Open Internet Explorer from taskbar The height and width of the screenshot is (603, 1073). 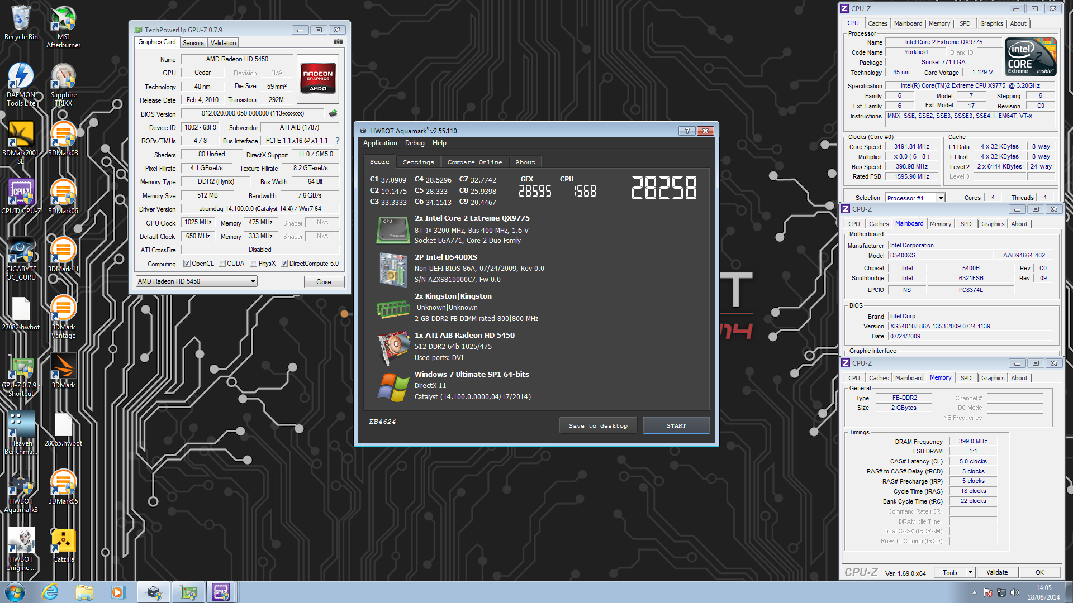(x=50, y=592)
